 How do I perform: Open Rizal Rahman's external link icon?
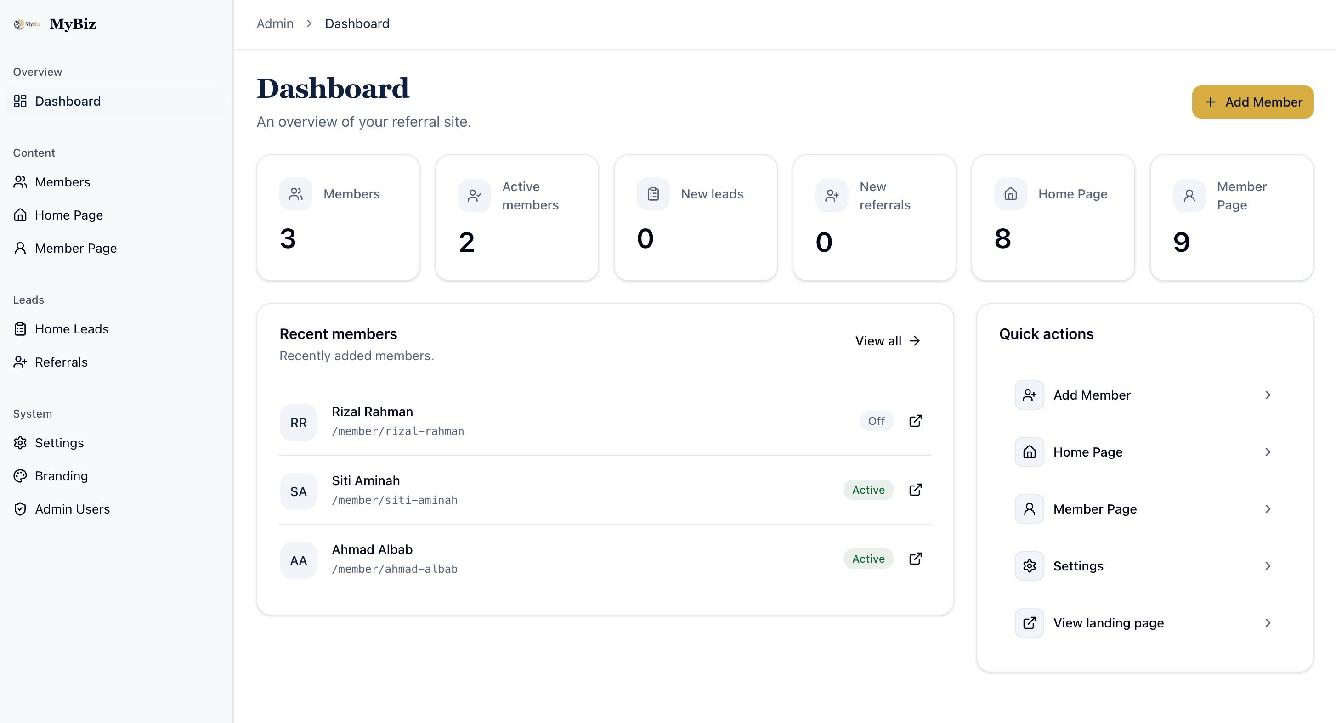coord(915,421)
